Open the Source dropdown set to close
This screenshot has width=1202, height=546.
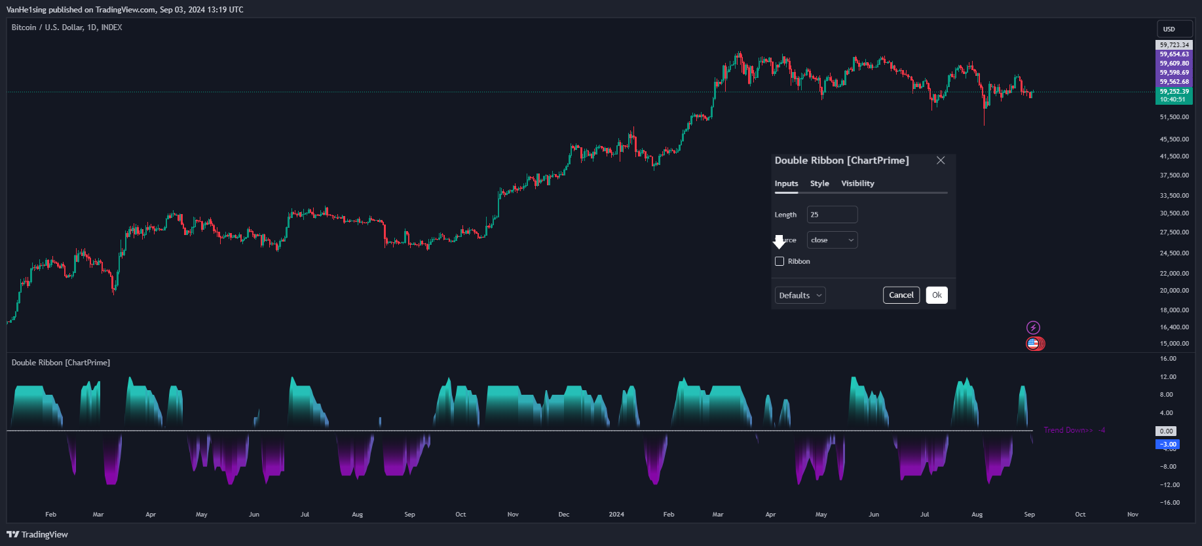click(832, 240)
